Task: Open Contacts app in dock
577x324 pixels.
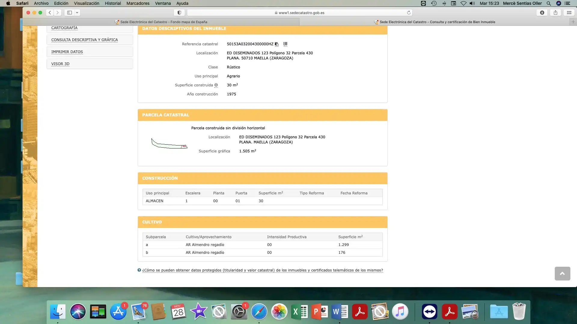Action: [x=158, y=312]
